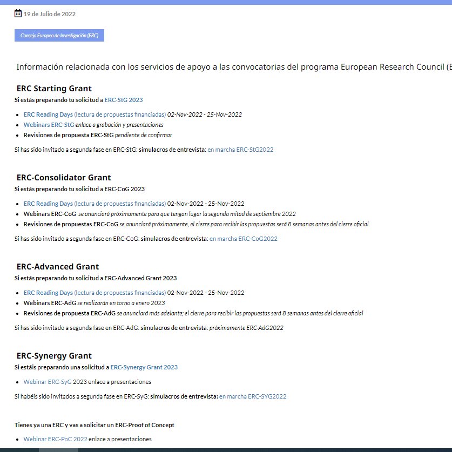Click the date text 19 de Julio de 2022
452x452 pixels.
(x=50, y=14)
